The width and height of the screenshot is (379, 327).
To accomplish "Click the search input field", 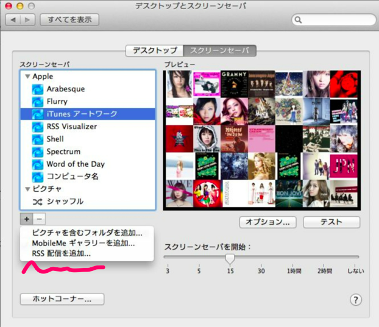I will tap(334, 20).
